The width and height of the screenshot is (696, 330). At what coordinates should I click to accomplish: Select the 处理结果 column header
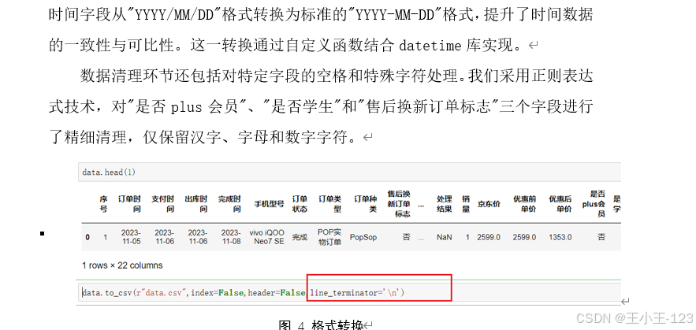pos(444,204)
